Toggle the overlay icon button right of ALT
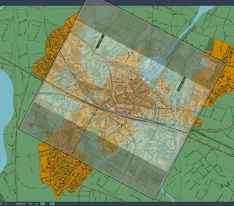The width and height of the screenshot is (234, 206). point(52,204)
